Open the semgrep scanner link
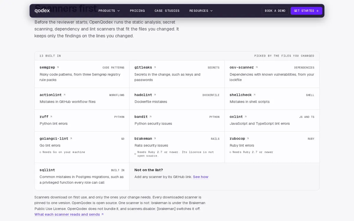This screenshot has width=354, height=221. coord(49,67)
